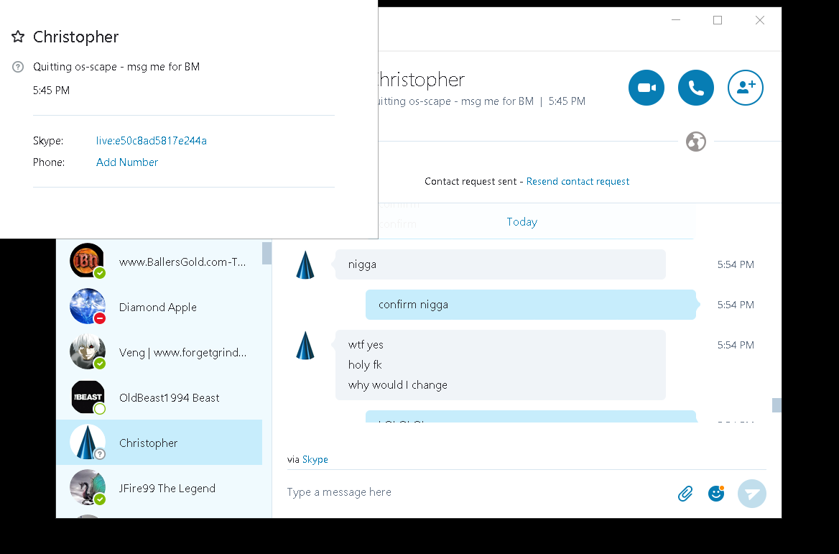Click the Skype link next to via
This screenshot has height=554, width=839.
[315, 459]
